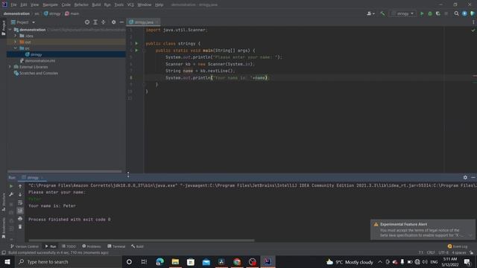The height and width of the screenshot is (268, 477).
Task: Expand the .idea folder
Action: (15, 36)
